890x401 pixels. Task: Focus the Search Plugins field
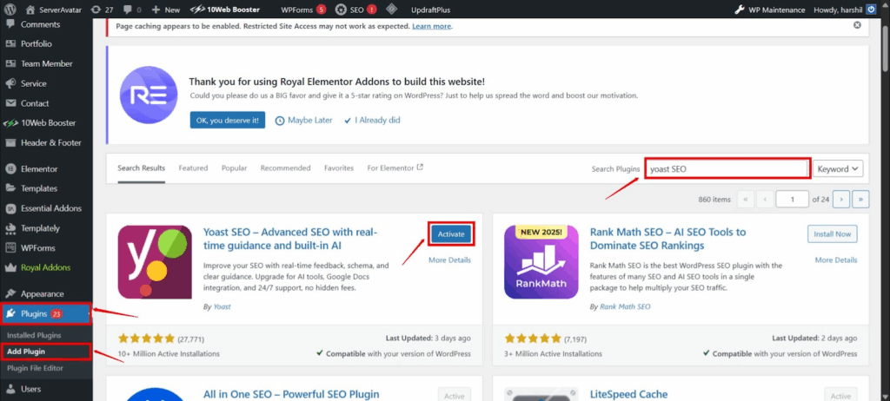point(727,169)
